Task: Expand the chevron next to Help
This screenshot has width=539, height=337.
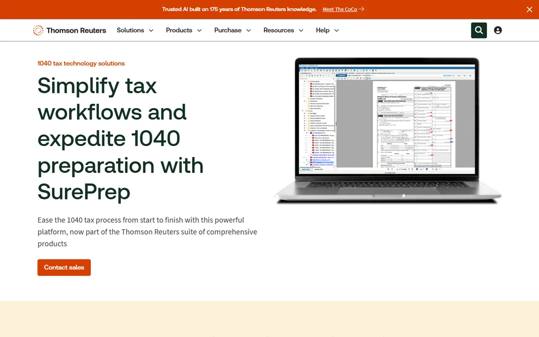Action: 337,30
